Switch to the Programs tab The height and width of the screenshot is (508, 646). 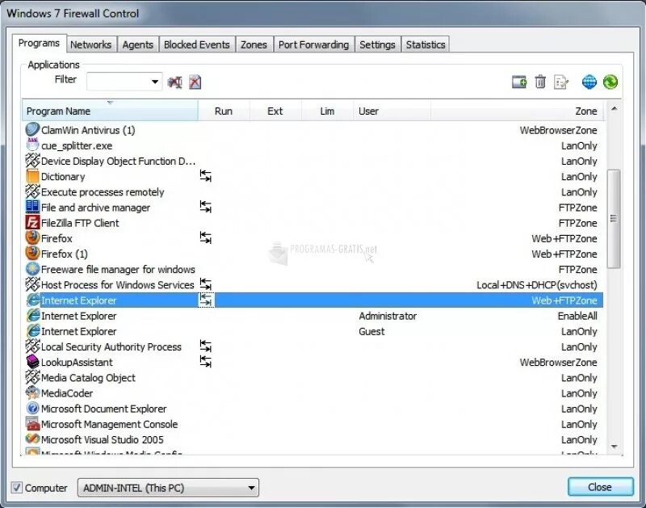pos(39,44)
